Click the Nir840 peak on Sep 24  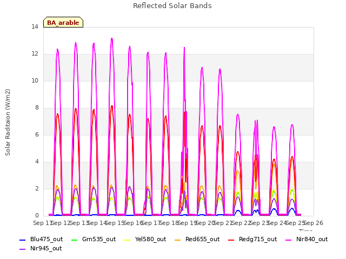292,125
